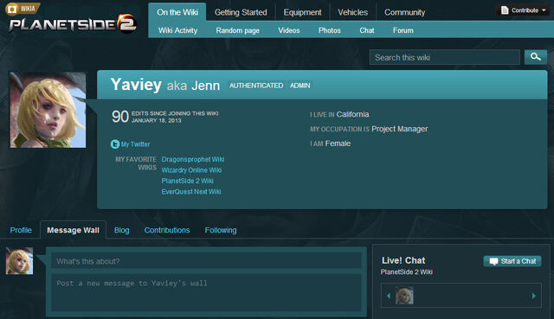Viewport: 554px width, 319px height.
Task: Switch to the Blog tab
Action: tap(121, 230)
